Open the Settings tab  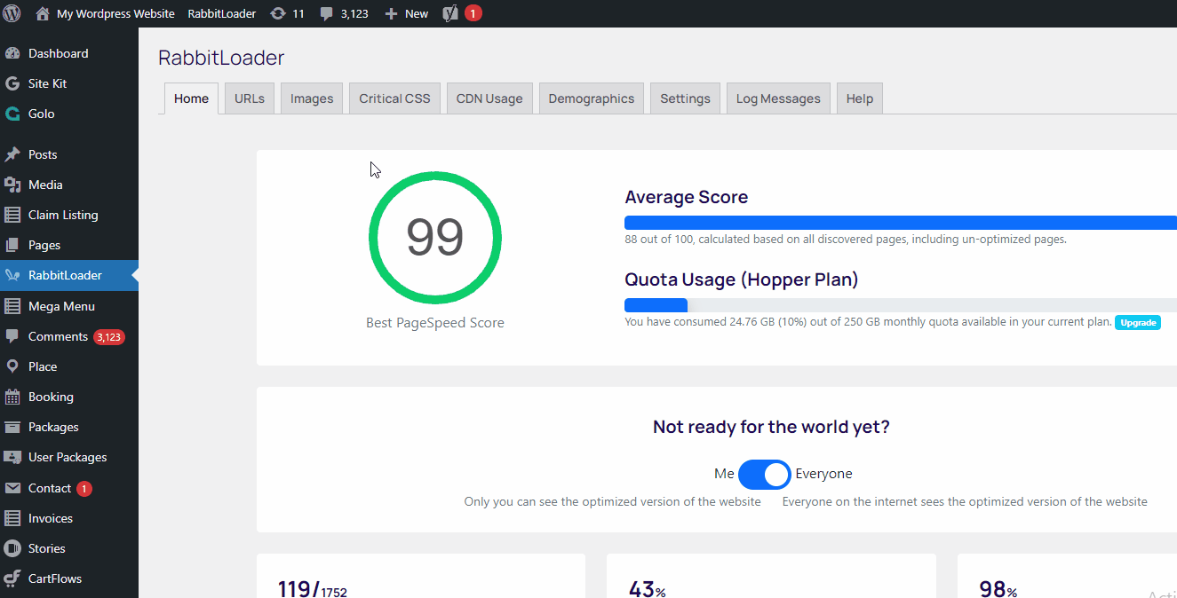pyautogui.click(x=685, y=98)
